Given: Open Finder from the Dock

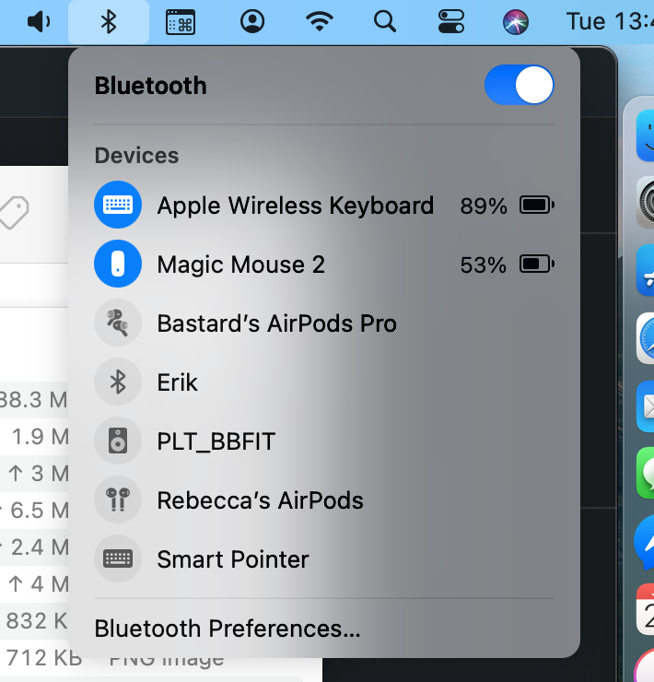Looking at the screenshot, I should [646, 135].
